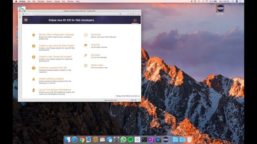Select the Welcome tab
The height and width of the screenshot is (144, 257).
point(28,14)
